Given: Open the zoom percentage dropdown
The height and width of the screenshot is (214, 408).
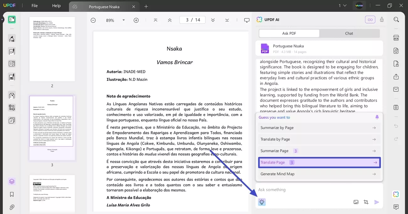Looking at the screenshot, I should (x=123, y=20).
